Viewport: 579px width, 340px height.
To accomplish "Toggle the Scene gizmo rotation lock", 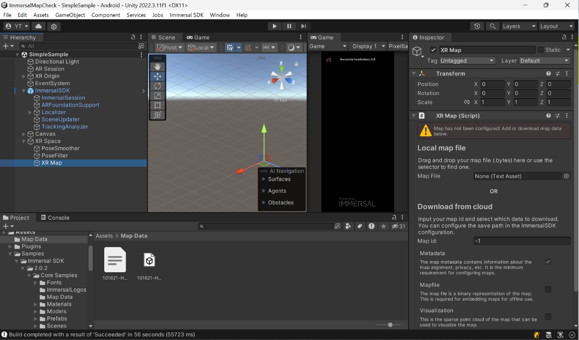I will pos(297,64).
